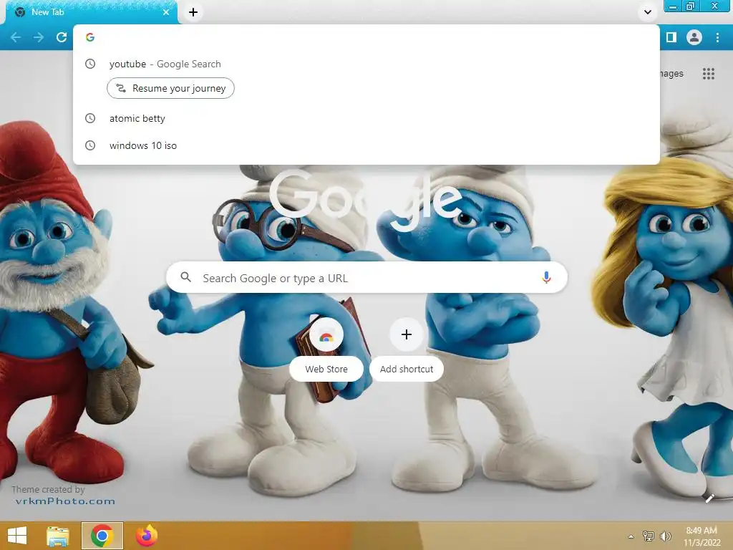The image size is (733, 550).
Task: Click the clock icon beside youtube
Action: pyautogui.click(x=90, y=64)
